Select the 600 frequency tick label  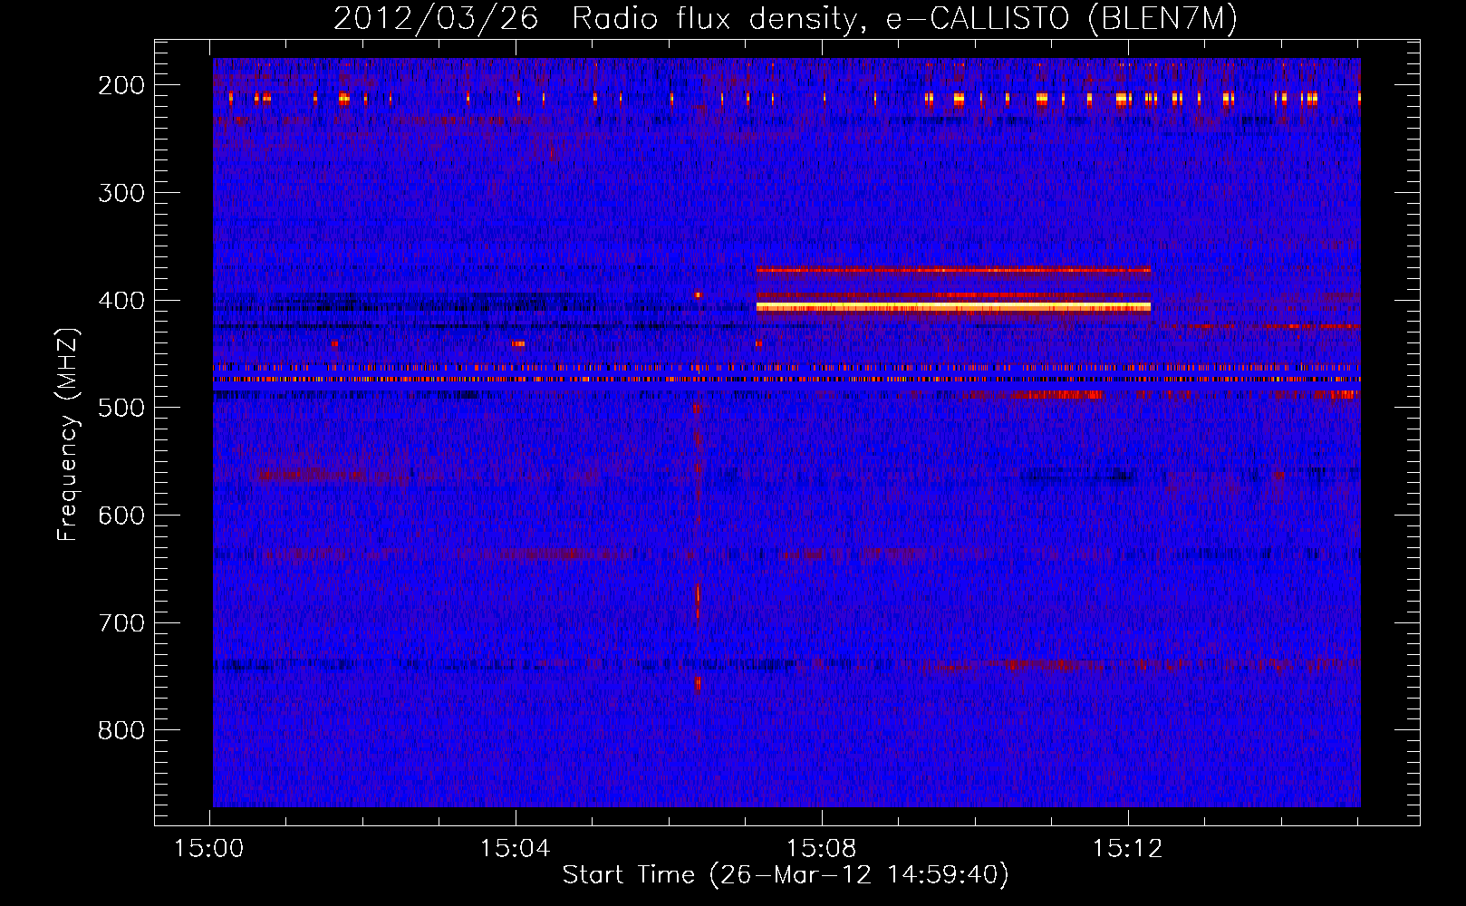coord(121,516)
